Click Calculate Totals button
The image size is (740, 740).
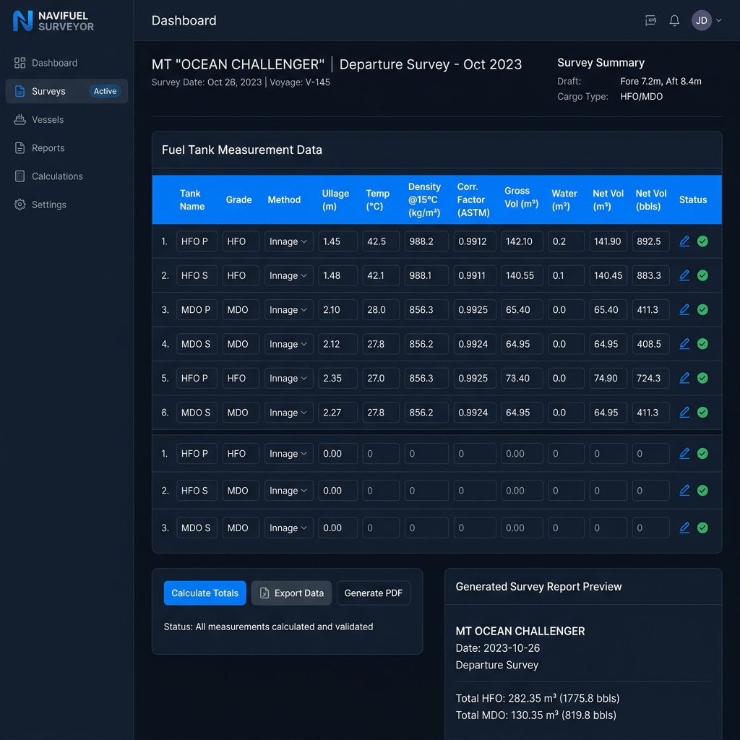point(205,593)
